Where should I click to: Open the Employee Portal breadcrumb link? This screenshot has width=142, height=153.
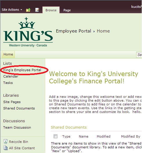click(x=74, y=31)
